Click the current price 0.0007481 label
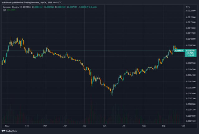 pos(191,50)
